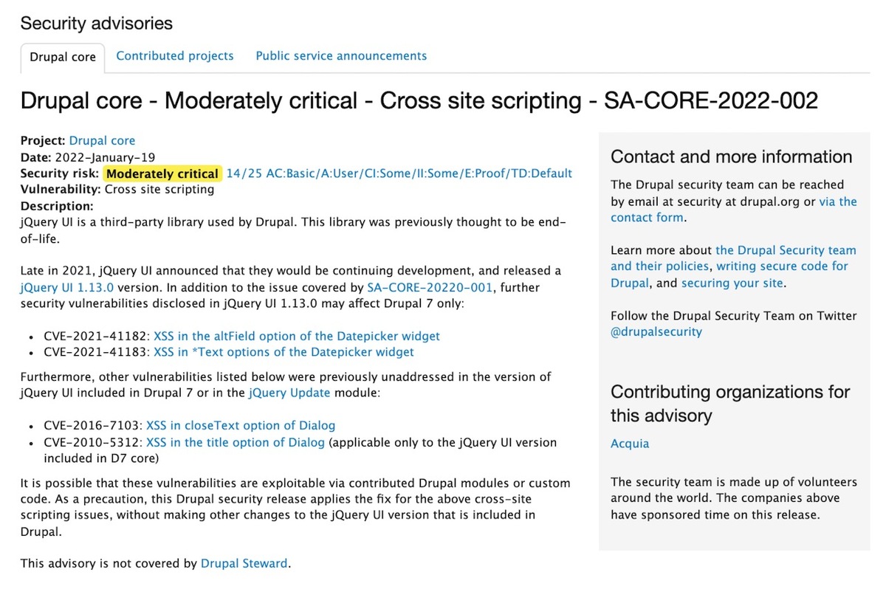
Task: Open XSS in *Text options link
Action: pos(284,352)
